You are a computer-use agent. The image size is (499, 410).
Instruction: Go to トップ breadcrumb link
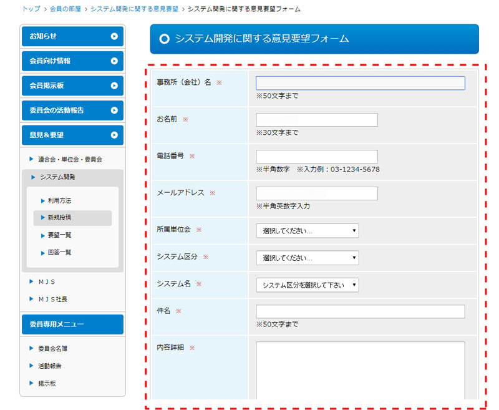tap(31, 9)
